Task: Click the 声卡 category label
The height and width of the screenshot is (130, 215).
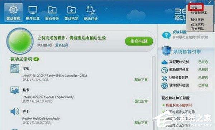Action: point(26,111)
